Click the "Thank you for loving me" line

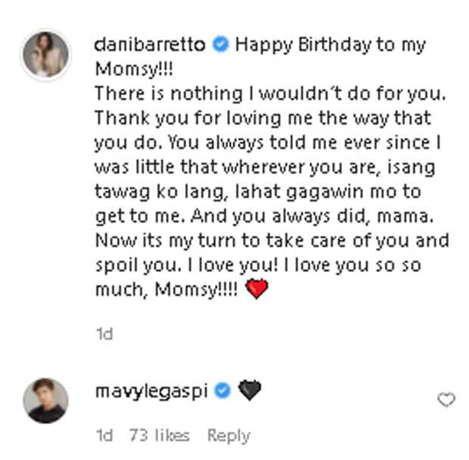(263, 118)
